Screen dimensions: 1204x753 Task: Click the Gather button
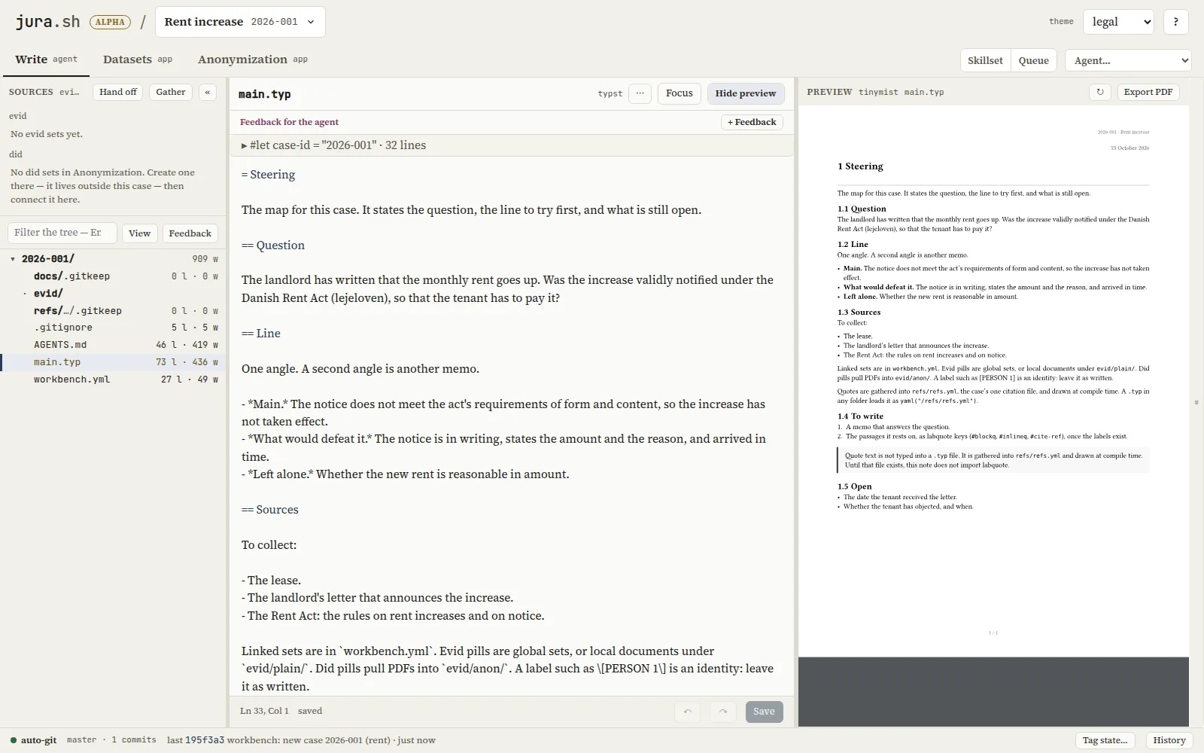click(x=171, y=92)
